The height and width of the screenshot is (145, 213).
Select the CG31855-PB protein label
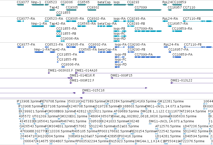(x=67, y=60)
